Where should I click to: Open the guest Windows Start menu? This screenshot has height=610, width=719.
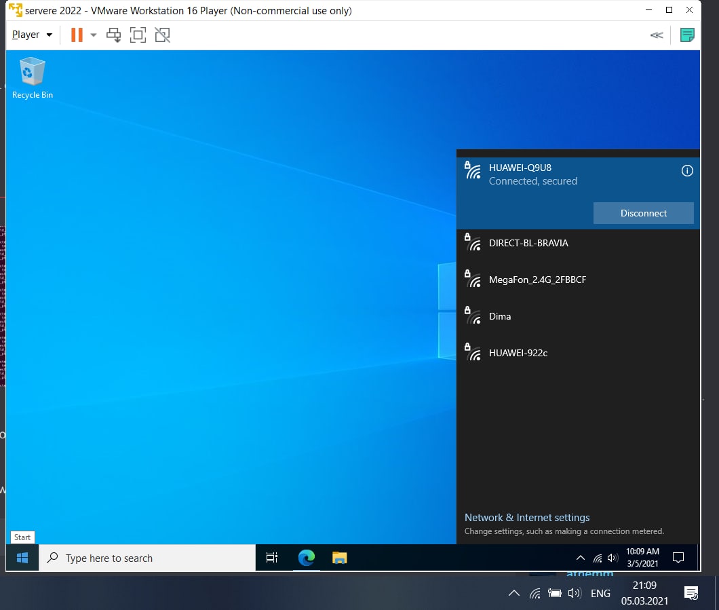coord(22,558)
